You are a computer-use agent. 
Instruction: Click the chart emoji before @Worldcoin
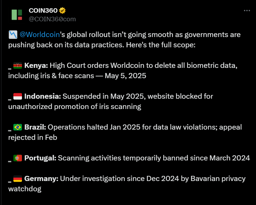click(13, 35)
